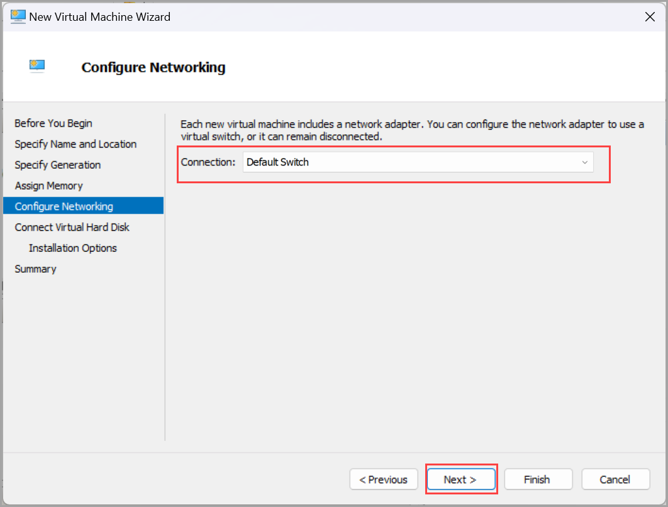Click the Previous button
The width and height of the screenshot is (668, 507).
coord(384,479)
